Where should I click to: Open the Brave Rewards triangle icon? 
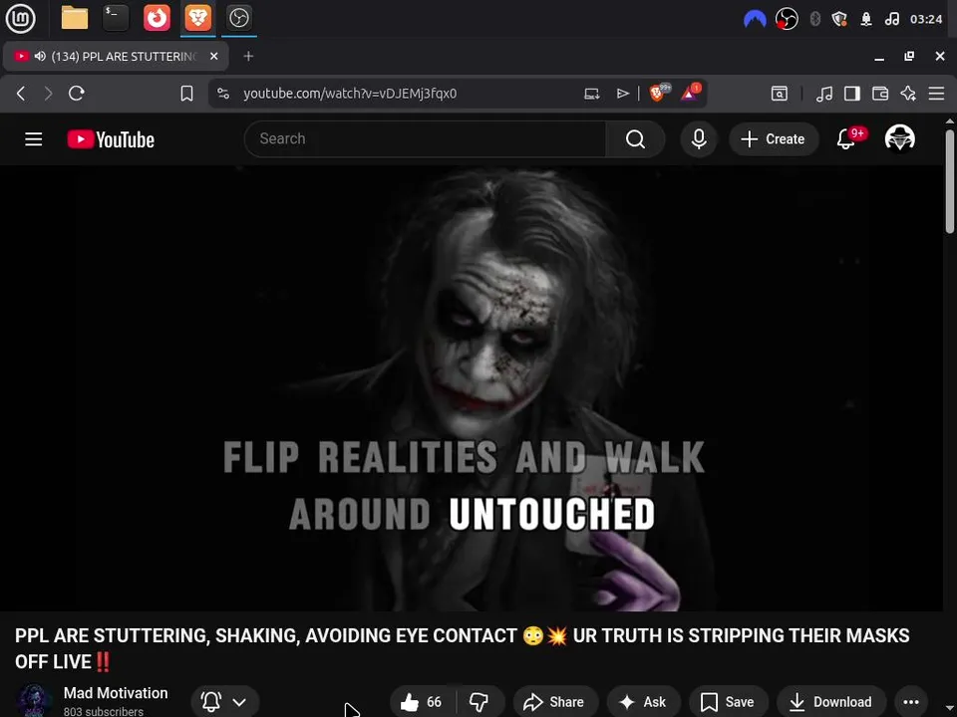point(690,93)
